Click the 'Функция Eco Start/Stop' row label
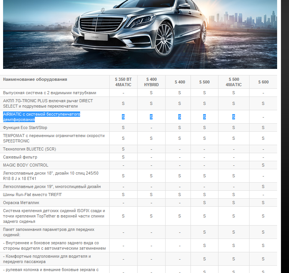Screen dimensions: 289x273 [x=25, y=128]
